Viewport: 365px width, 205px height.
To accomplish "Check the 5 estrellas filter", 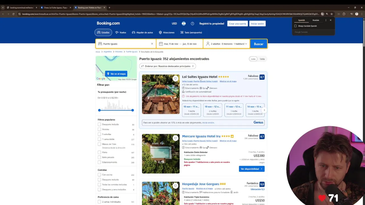I will [99, 134].
